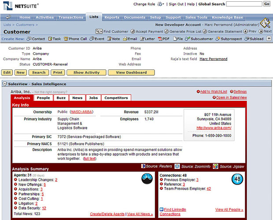The height and width of the screenshot is (220, 273).
Task: Collapse the SalesView - Sales Intelligence section
Action: pyautogui.click(x=5, y=84)
